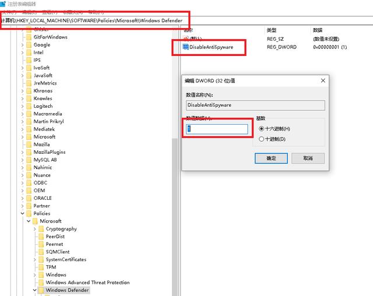Screen dimensions: 373x296
Task: Select the ORACLE key label
Action: (x=43, y=198)
